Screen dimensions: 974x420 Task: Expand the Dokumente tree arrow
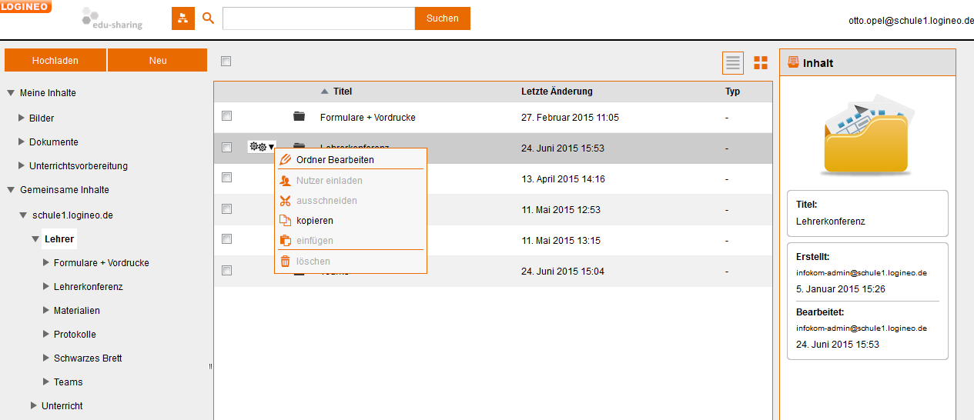22,142
